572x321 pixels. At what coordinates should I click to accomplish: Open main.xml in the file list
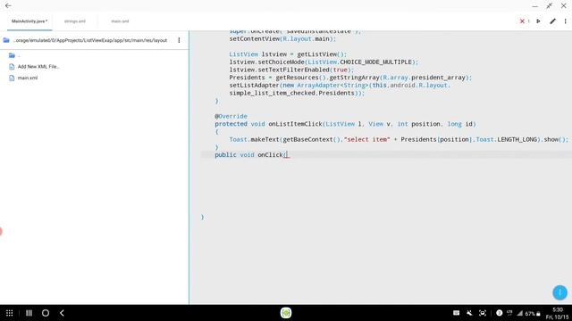[x=28, y=78]
